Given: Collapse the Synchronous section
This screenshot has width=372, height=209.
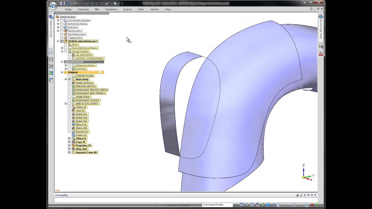Looking at the screenshot, I should click(x=62, y=62).
